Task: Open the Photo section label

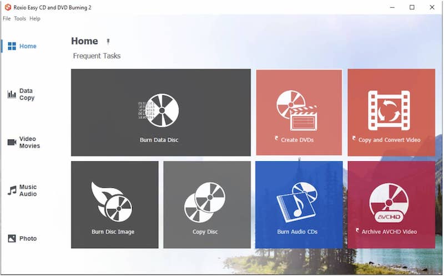Action: [x=28, y=238]
